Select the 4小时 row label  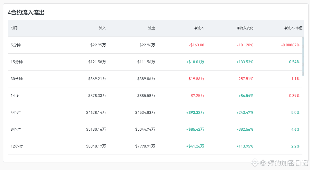click(16, 112)
